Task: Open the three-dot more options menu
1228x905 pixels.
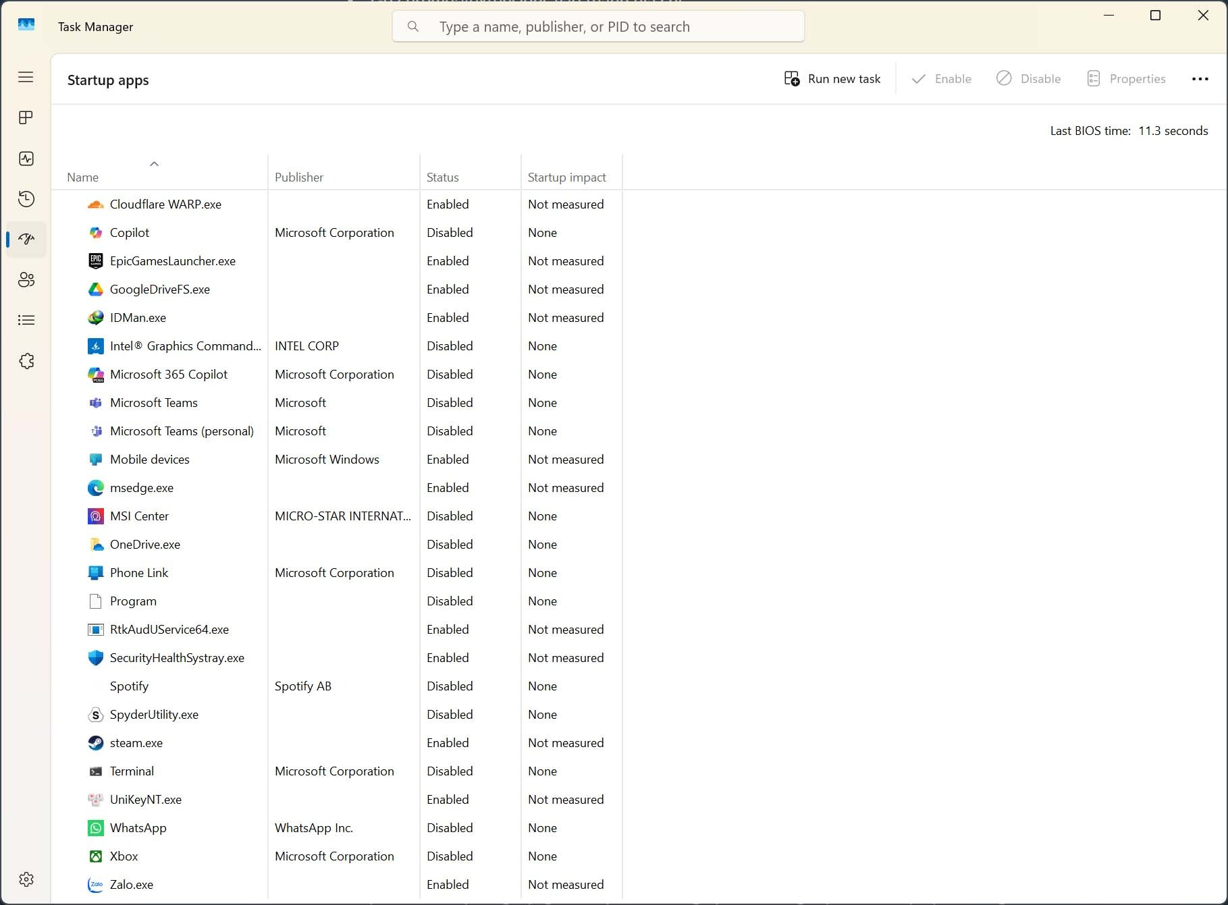Action: point(1200,79)
